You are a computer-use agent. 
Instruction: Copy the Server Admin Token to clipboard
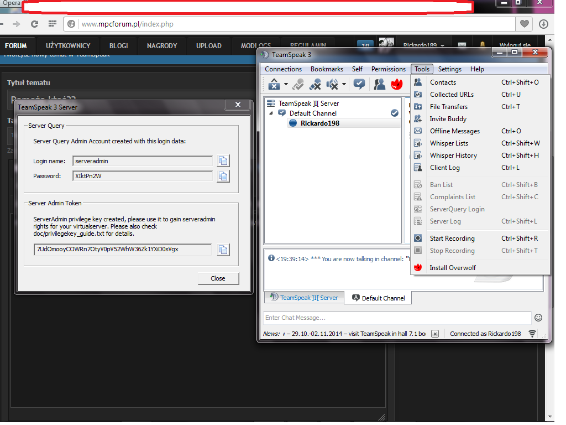[x=223, y=250]
